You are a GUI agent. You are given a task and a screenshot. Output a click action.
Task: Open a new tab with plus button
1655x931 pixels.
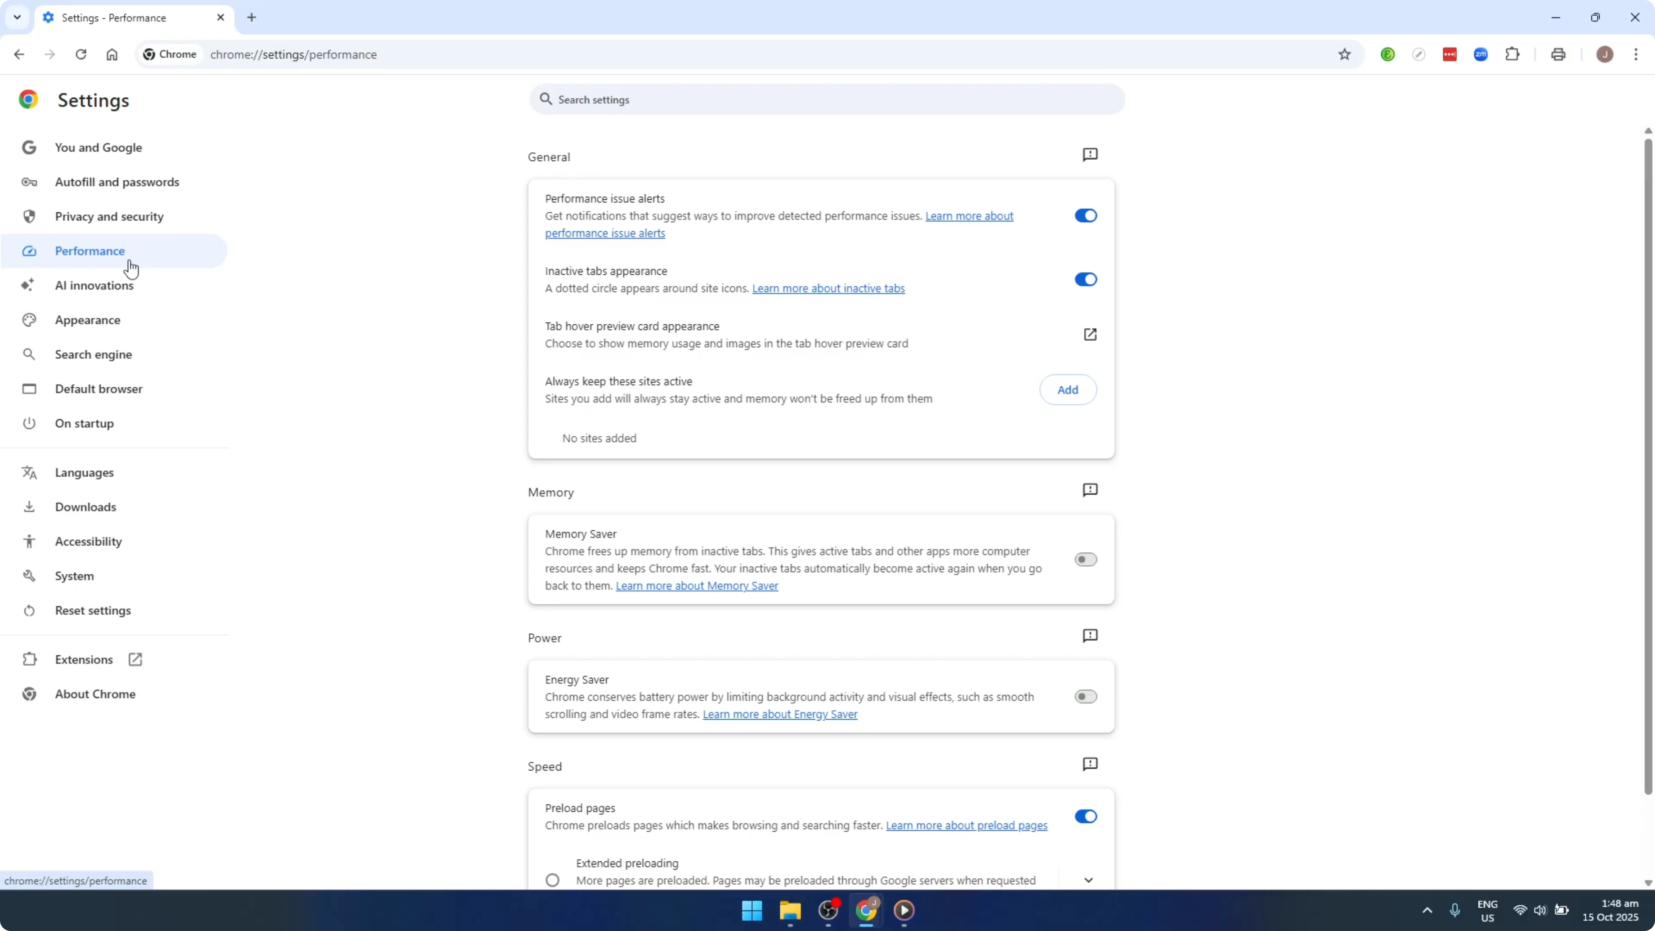pyautogui.click(x=252, y=18)
